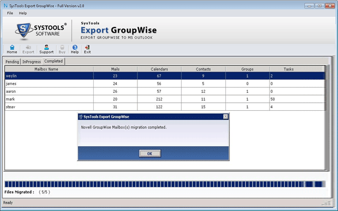Click the Export GroupWise banner heading

click(x=118, y=30)
